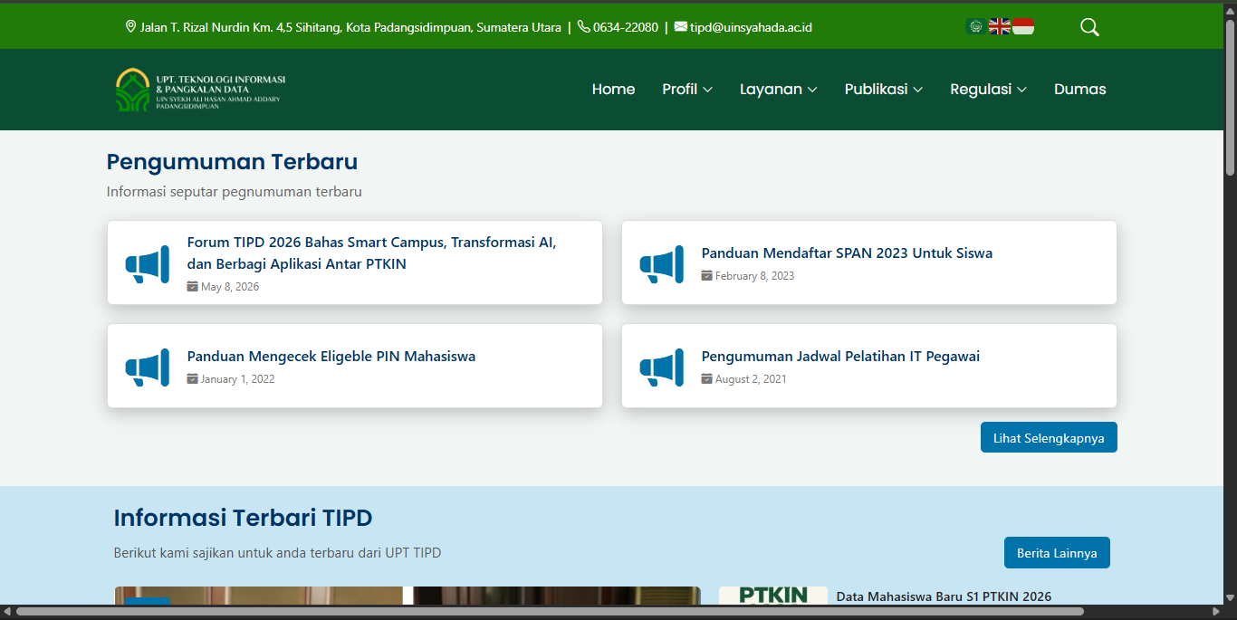Click the 0634-22080 phone number
The height and width of the screenshot is (620, 1237).
[626, 27]
